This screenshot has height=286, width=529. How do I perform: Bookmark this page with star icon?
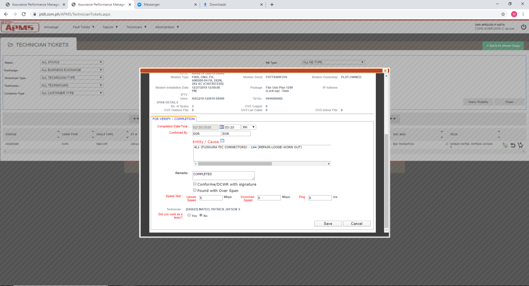click(x=503, y=14)
